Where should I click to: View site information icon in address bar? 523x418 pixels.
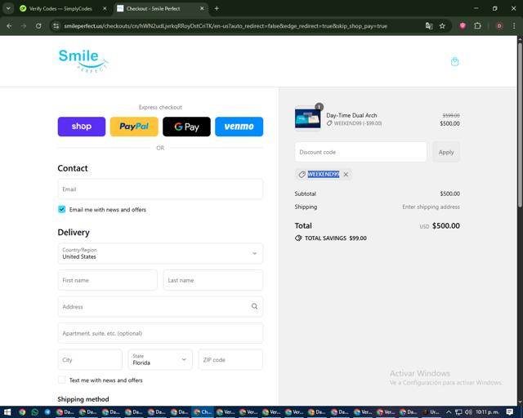tap(56, 26)
